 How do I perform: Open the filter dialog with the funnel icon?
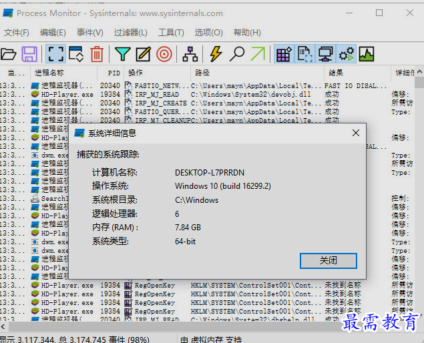(x=122, y=54)
